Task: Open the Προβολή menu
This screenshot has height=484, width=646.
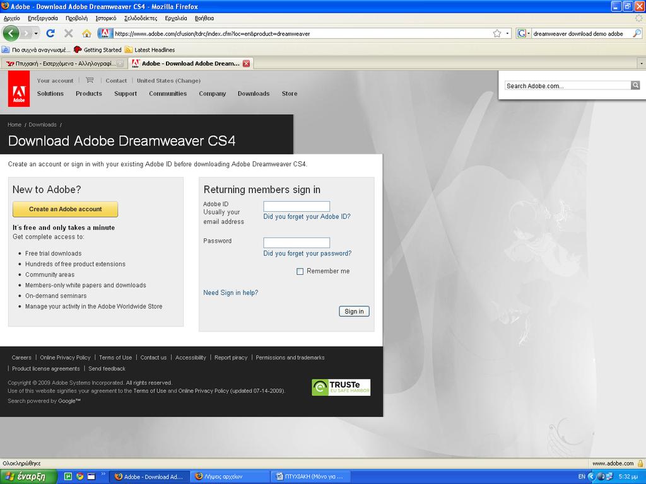Action: pos(76,18)
